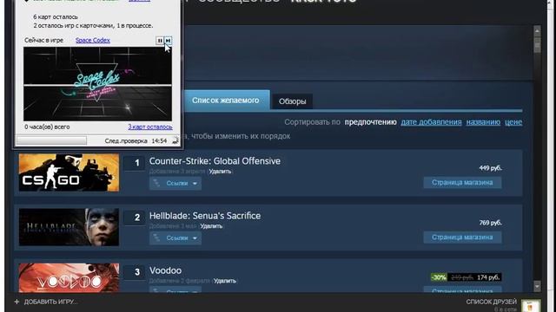Click the friends list avatar icon
Viewport: 556px width, 312px height.
click(x=531, y=306)
